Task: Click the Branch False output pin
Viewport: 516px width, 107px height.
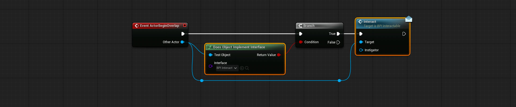Action: coord(338,42)
